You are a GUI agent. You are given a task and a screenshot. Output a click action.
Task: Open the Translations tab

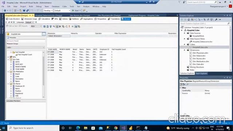114,19
